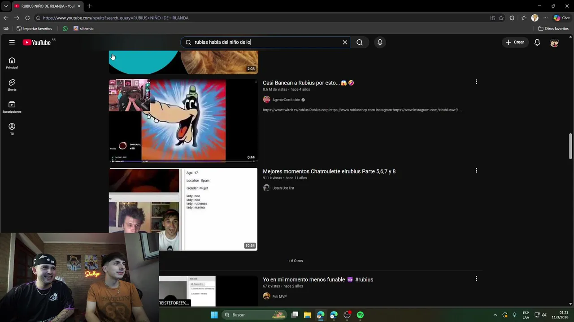Click the taskbar Buscar search box

[x=255, y=315]
